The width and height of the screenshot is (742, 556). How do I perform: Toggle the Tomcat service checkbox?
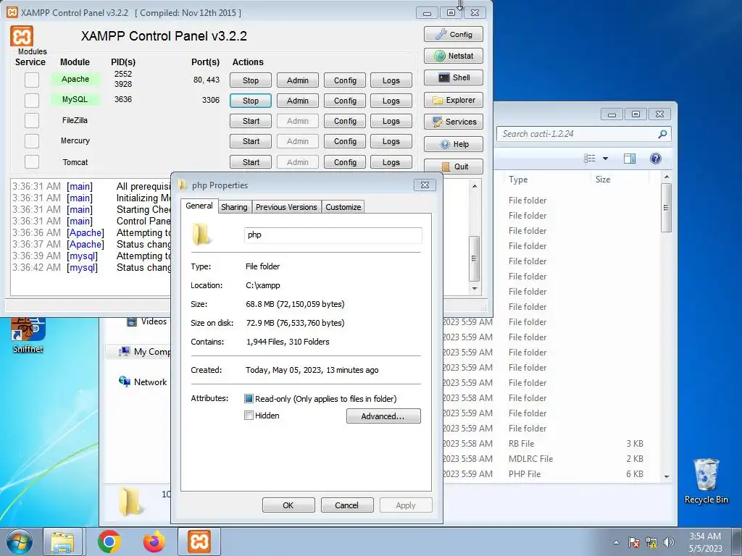pos(32,161)
